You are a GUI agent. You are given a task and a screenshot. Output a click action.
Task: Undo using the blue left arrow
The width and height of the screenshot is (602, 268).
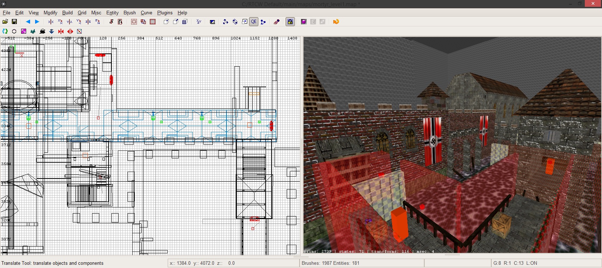point(28,22)
